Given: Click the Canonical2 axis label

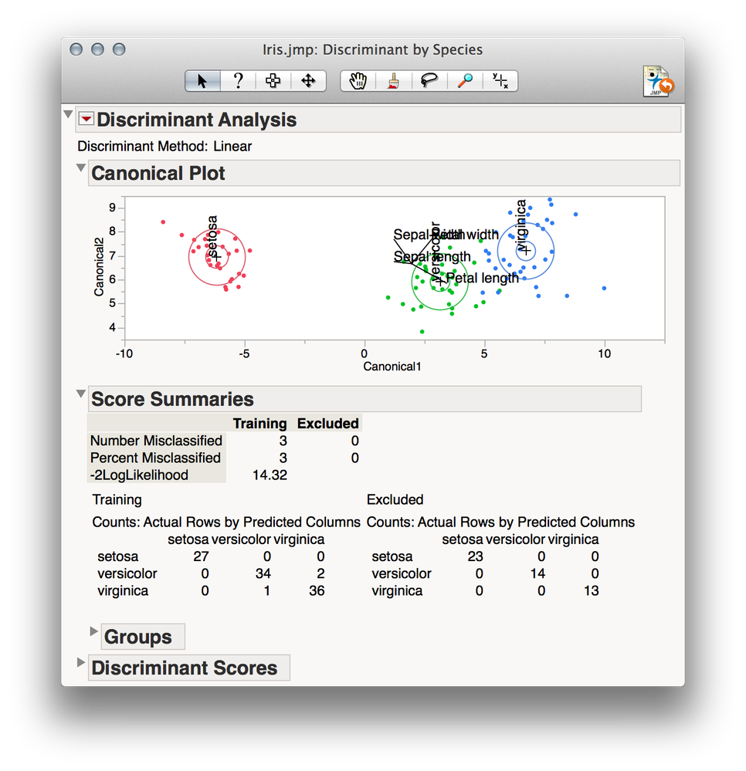Looking at the screenshot, I should click(x=99, y=268).
